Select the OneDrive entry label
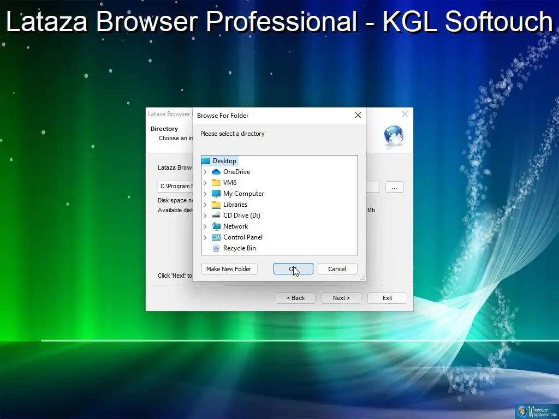This screenshot has height=419, width=559. (x=237, y=172)
